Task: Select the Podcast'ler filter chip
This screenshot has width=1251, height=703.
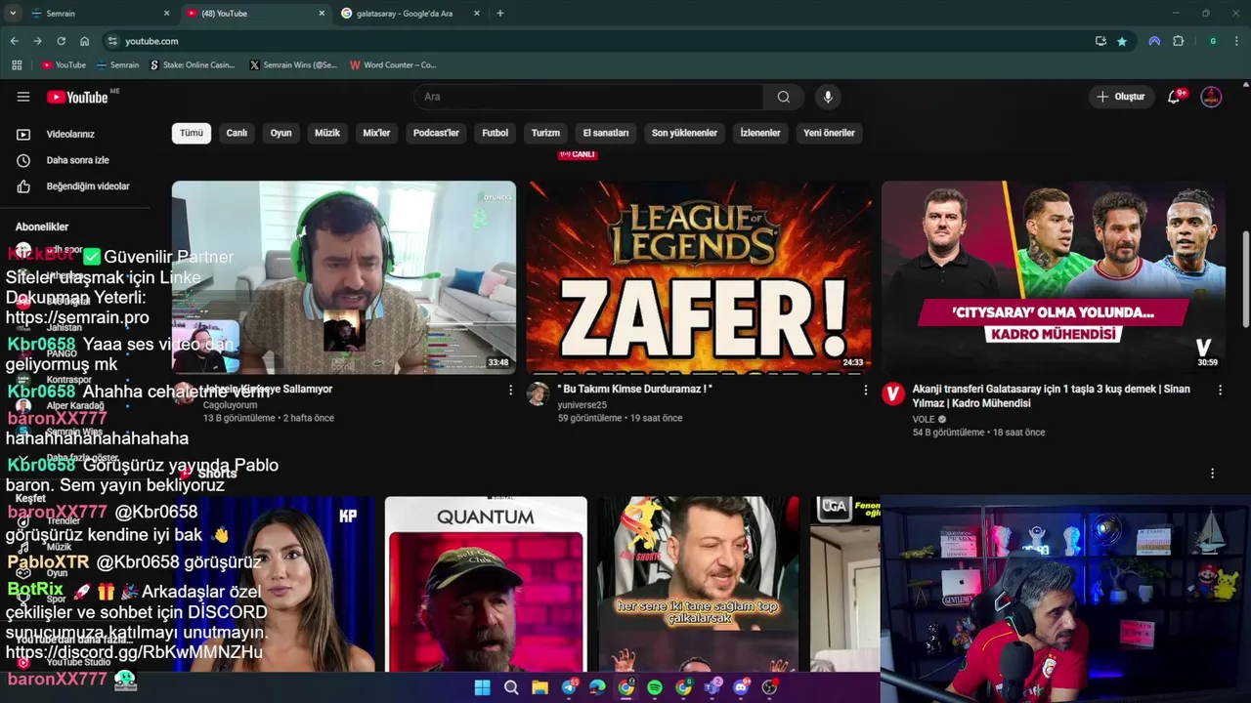Action: click(x=436, y=133)
